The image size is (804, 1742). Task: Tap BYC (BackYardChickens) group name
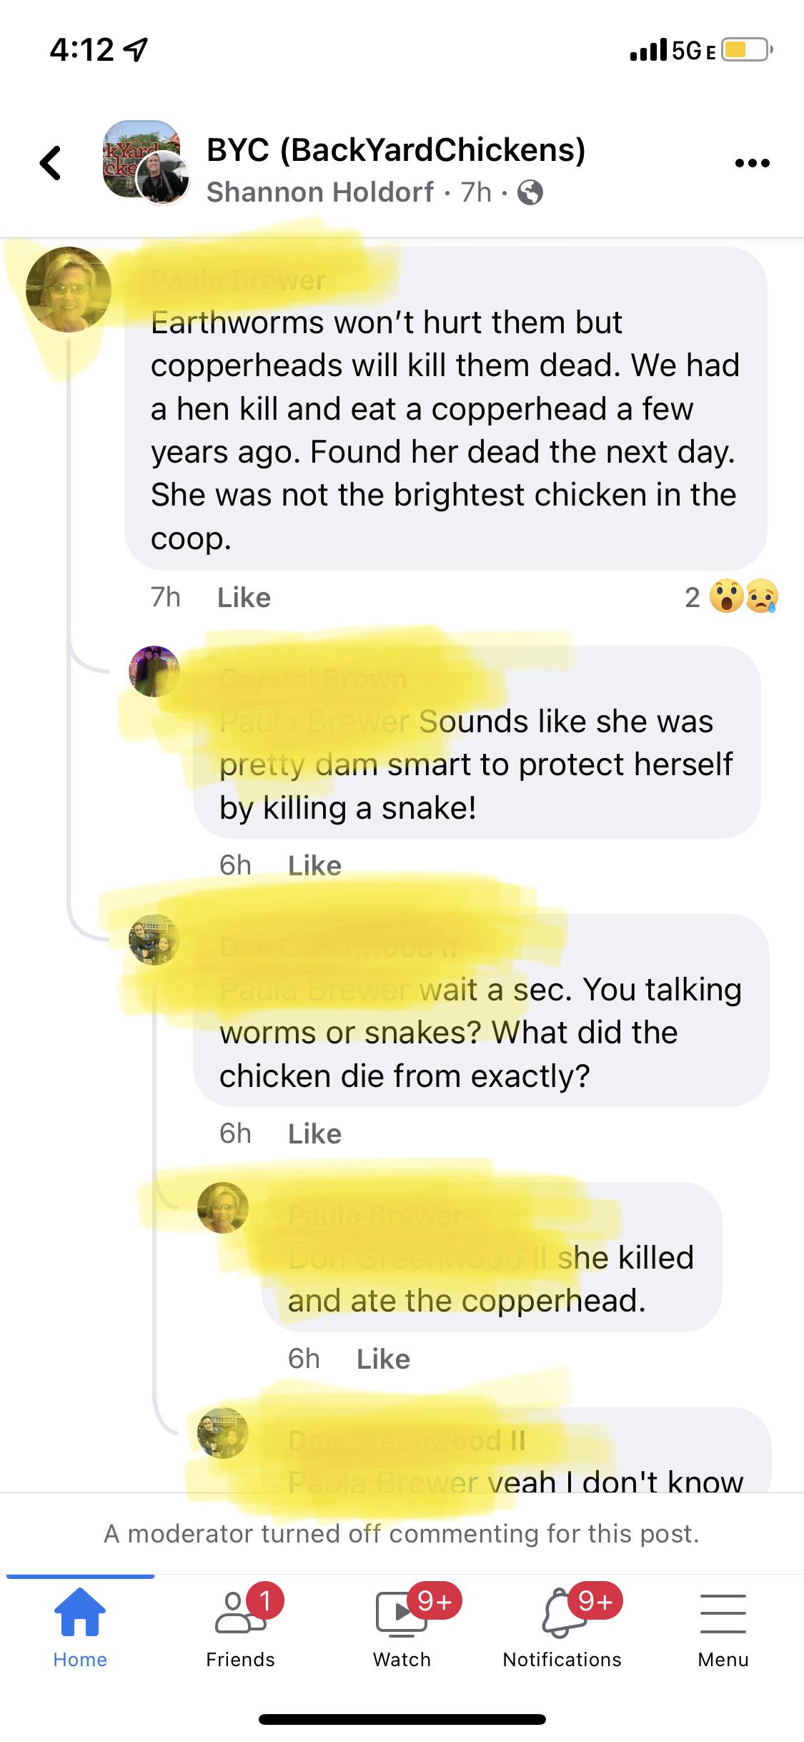397,149
